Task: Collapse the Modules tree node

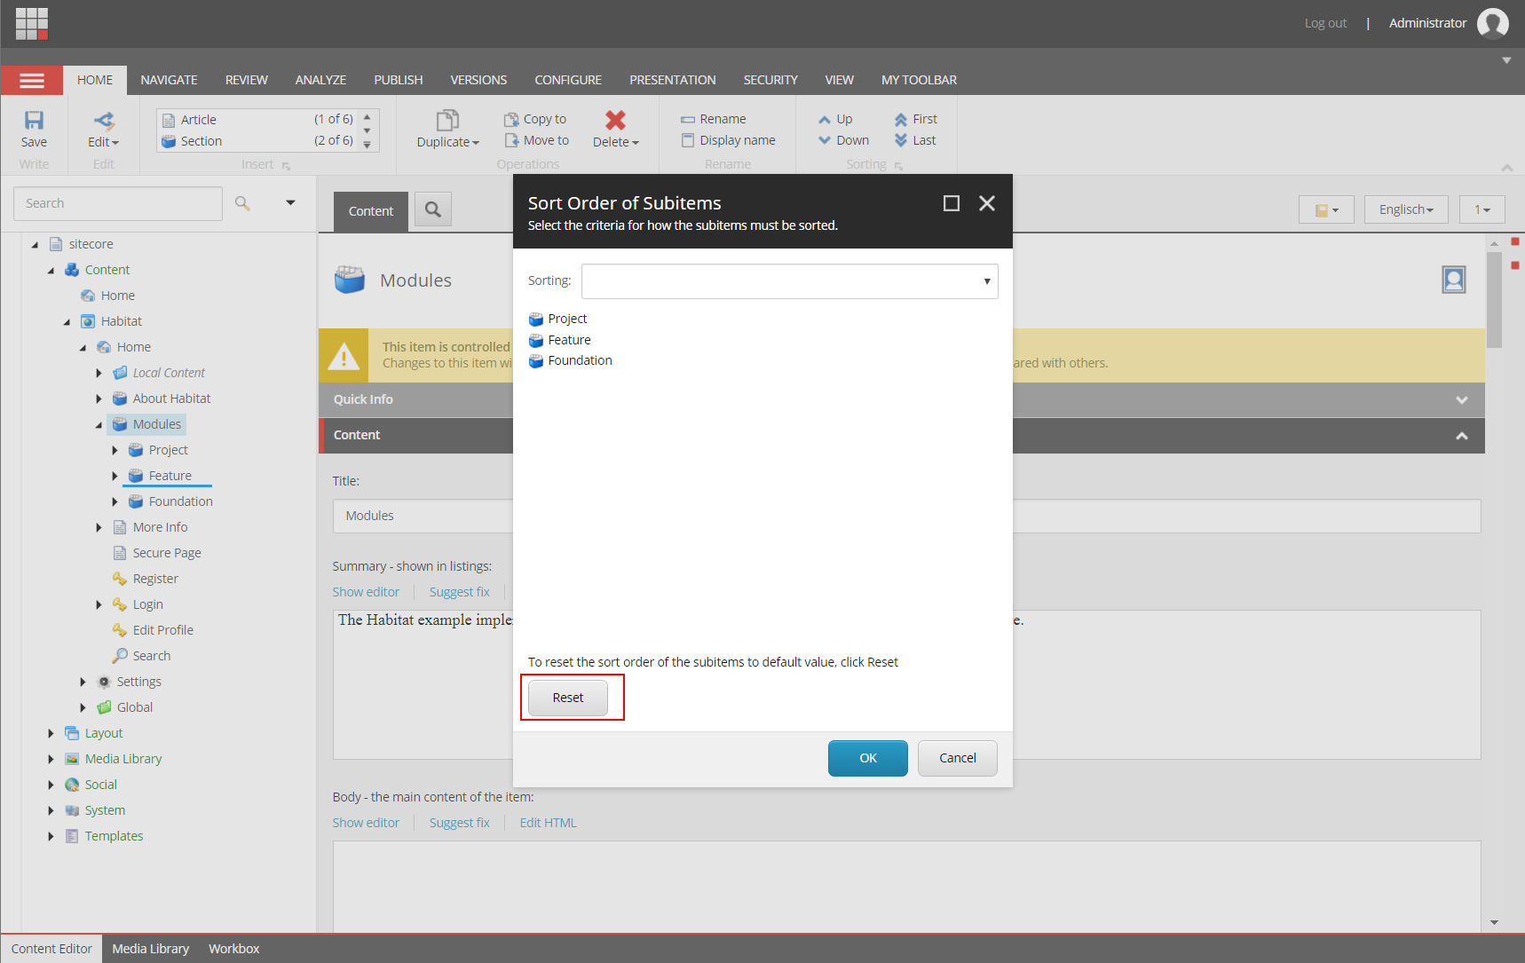Action: pyautogui.click(x=99, y=425)
